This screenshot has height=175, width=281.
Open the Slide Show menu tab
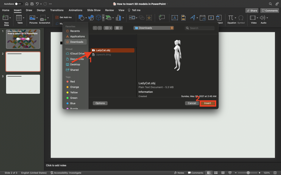[94, 10]
